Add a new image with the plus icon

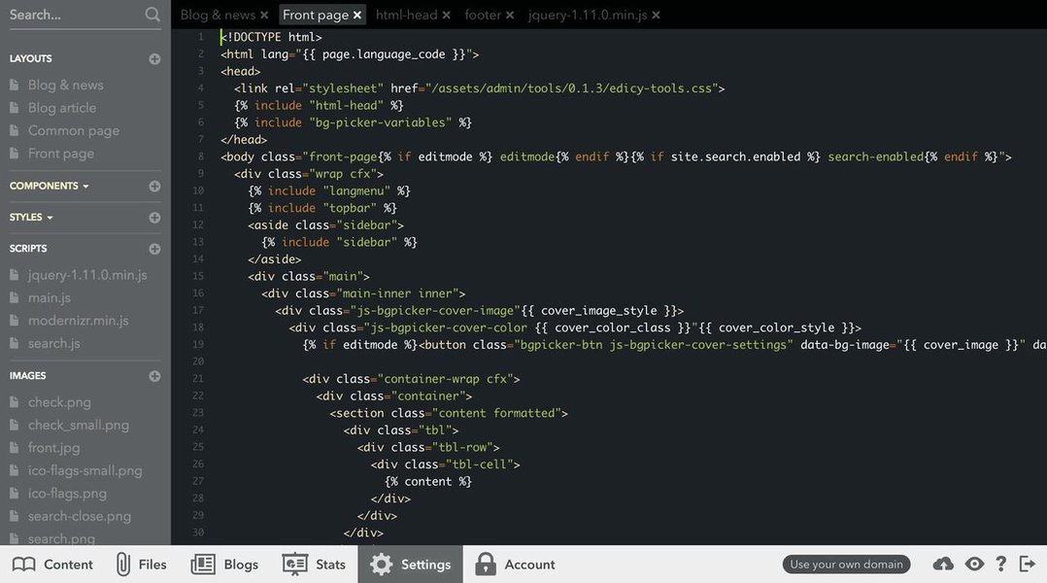click(153, 376)
